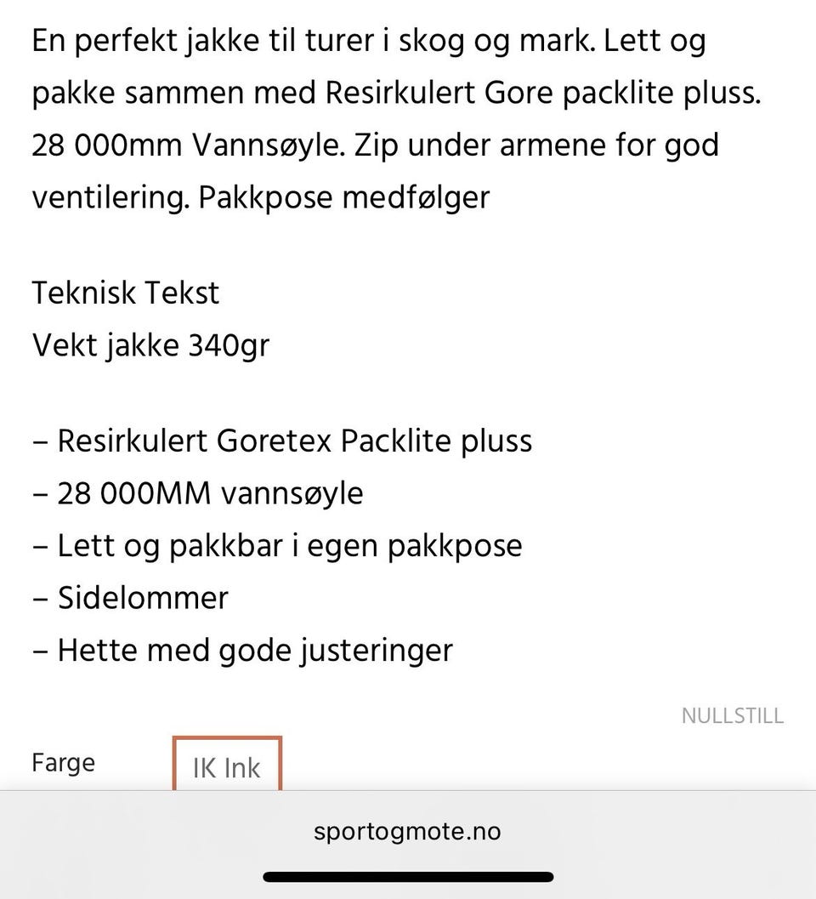
Task: Select the IK Ink color option
Action: (227, 766)
